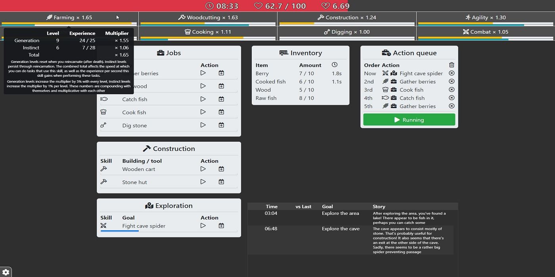This screenshot has width=555, height=277.
Task: Select the Combat skill header
Action: (485, 32)
